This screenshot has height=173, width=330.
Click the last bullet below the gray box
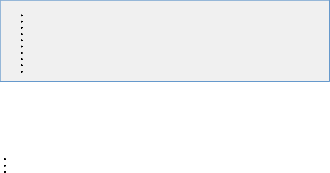(5, 172)
